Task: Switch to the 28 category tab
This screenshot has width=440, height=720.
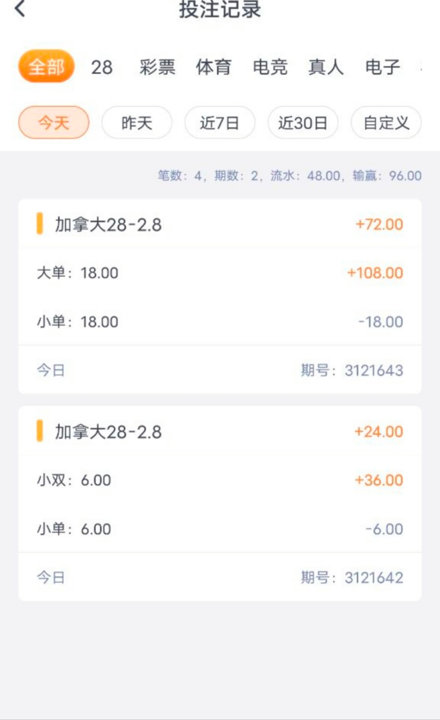Action: (101, 67)
